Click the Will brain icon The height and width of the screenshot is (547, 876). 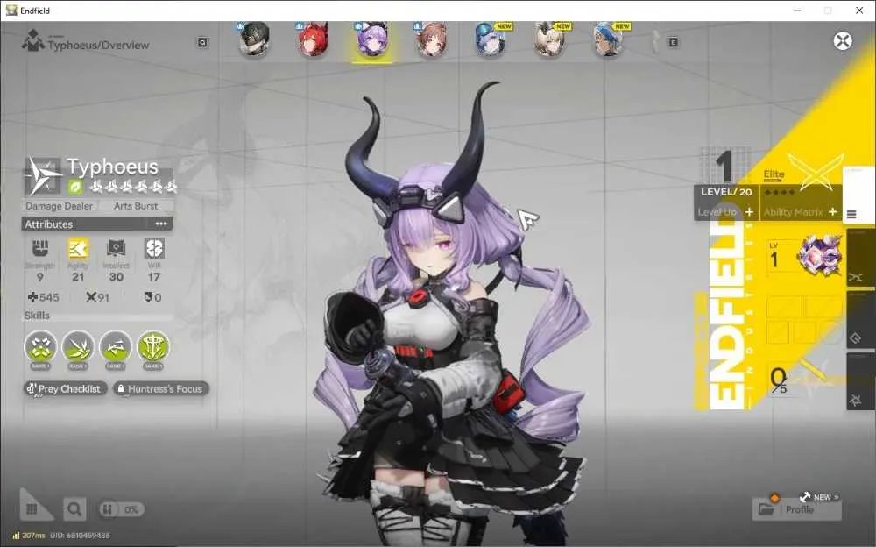point(154,248)
